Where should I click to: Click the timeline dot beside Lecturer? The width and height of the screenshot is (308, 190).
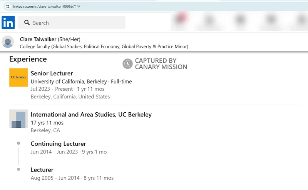click(x=18, y=169)
